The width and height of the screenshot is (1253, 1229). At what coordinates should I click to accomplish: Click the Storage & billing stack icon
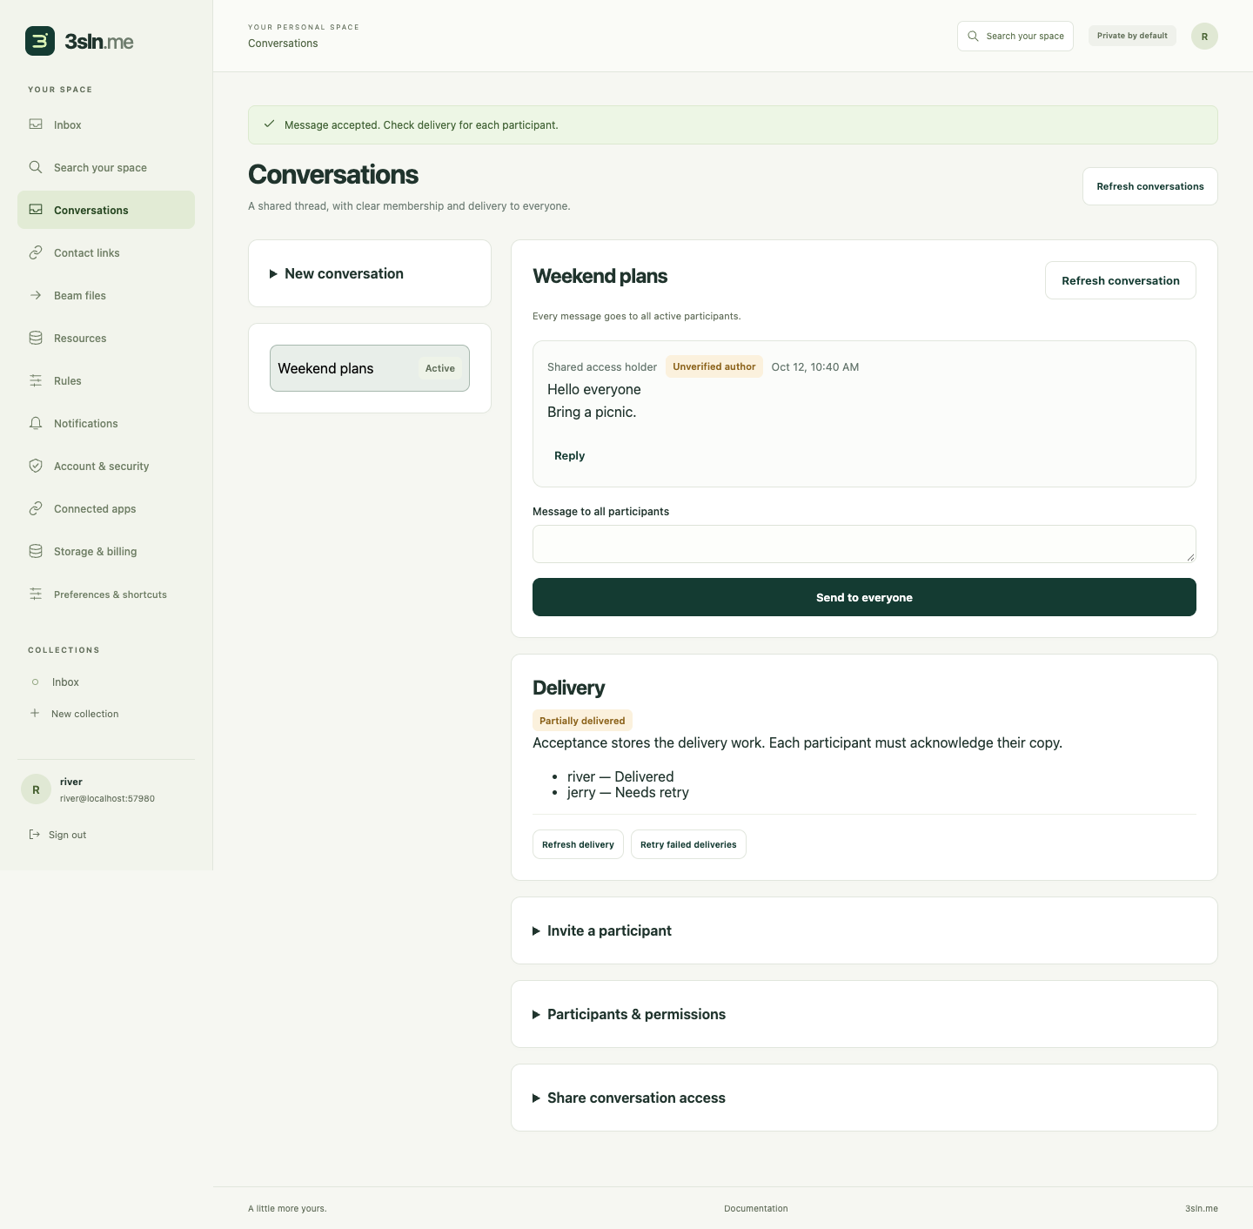coord(36,551)
